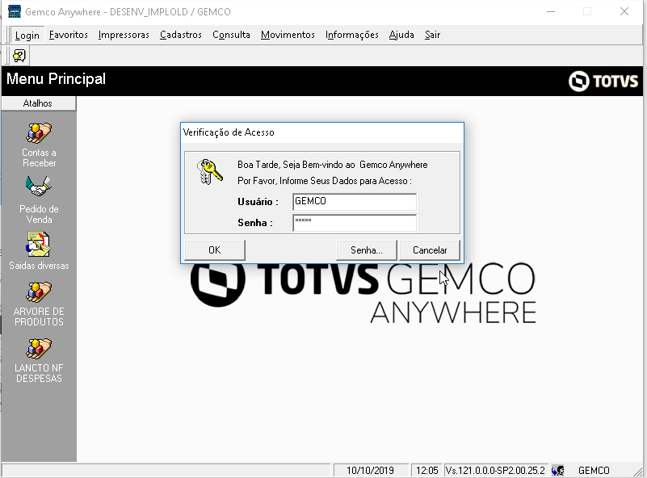Open the Movimentos menu
The height and width of the screenshot is (478, 647).
pyautogui.click(x=288, y=35)
